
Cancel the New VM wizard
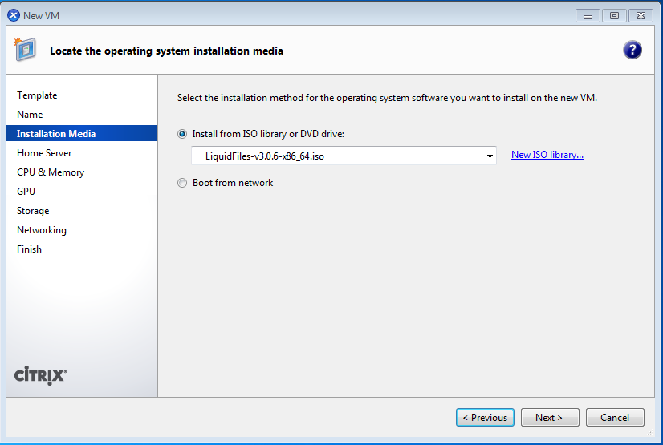click(615, 417)
